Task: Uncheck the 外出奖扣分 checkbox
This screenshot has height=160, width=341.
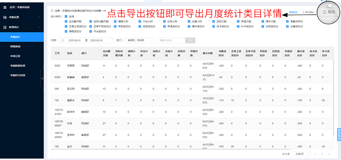Action: pyautogui.click(x=91, y=32)
